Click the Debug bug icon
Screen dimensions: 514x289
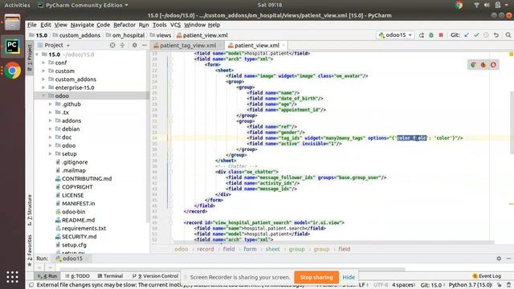[x=431, y=35]
